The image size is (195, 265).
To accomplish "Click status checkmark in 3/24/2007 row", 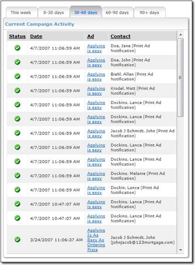I will tap(17, 239).
